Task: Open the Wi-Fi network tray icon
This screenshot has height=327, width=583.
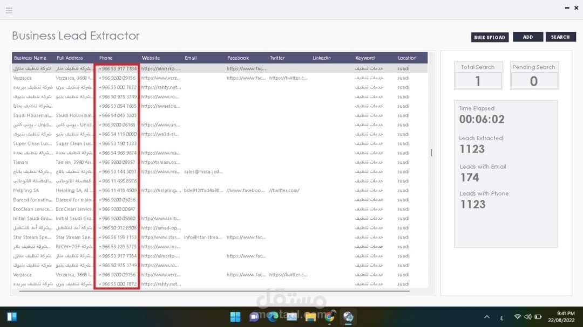Action: click(x=517, y=317)
